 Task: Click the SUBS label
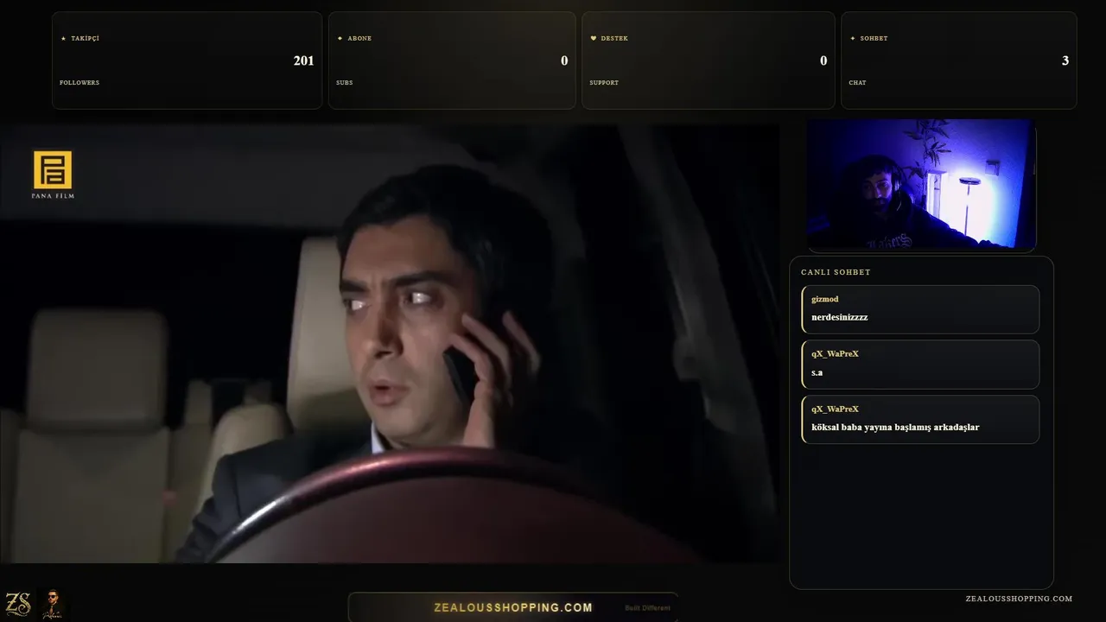pos(345,83)
